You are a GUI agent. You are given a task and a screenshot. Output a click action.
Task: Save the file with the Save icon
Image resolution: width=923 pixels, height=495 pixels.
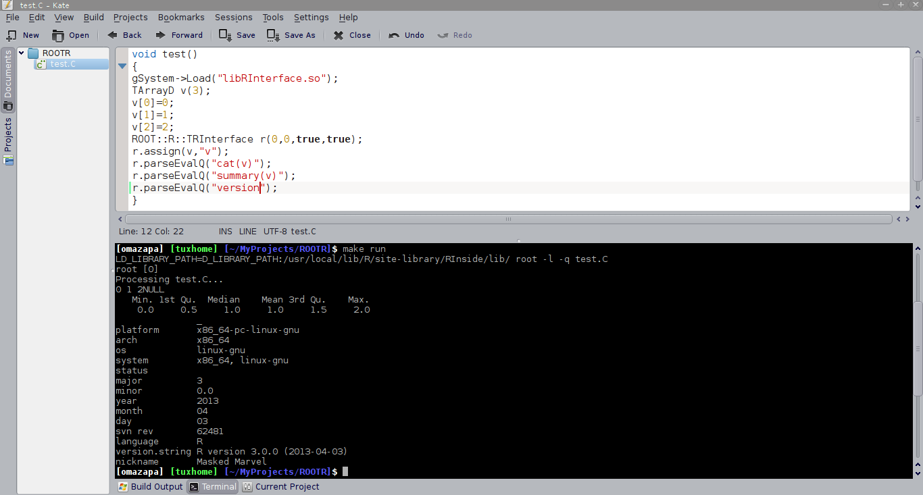[x=225, y=35]
